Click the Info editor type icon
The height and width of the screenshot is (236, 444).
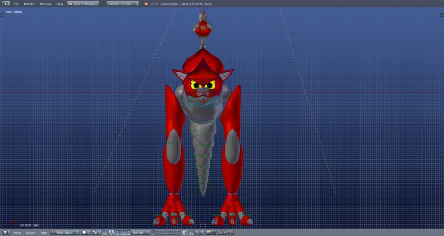(5, 4)
